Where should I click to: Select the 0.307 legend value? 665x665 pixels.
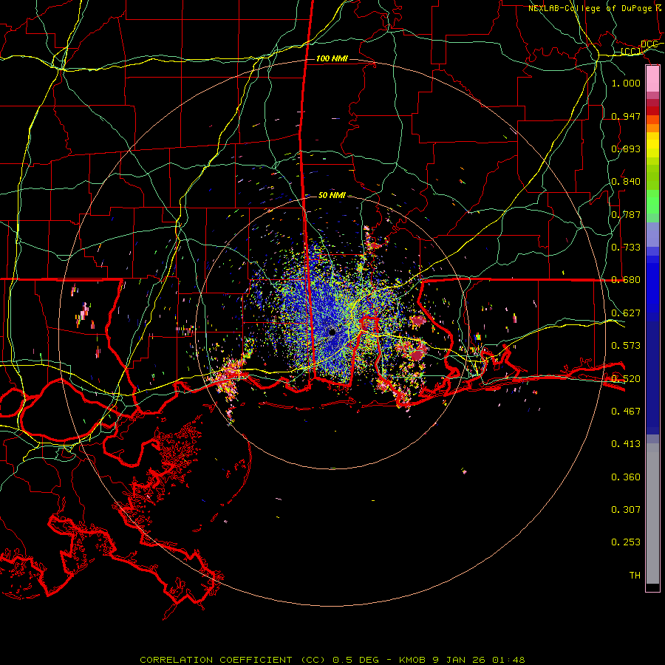tap(626, 510)
